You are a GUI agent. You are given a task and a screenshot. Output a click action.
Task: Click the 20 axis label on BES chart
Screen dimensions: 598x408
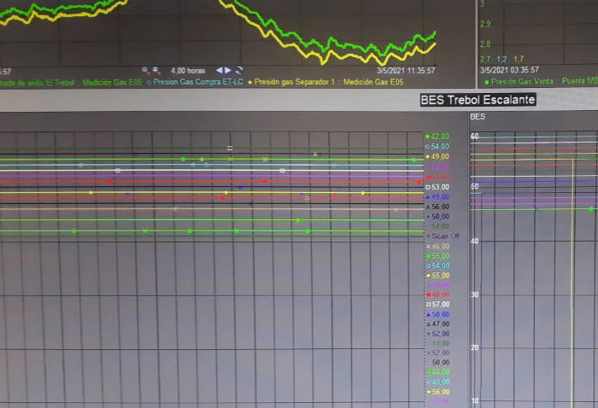475,347
